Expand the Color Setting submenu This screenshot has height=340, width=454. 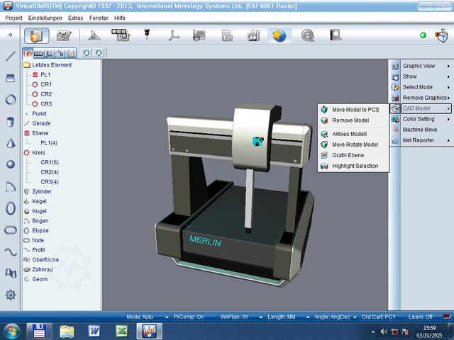click(426, 119)
